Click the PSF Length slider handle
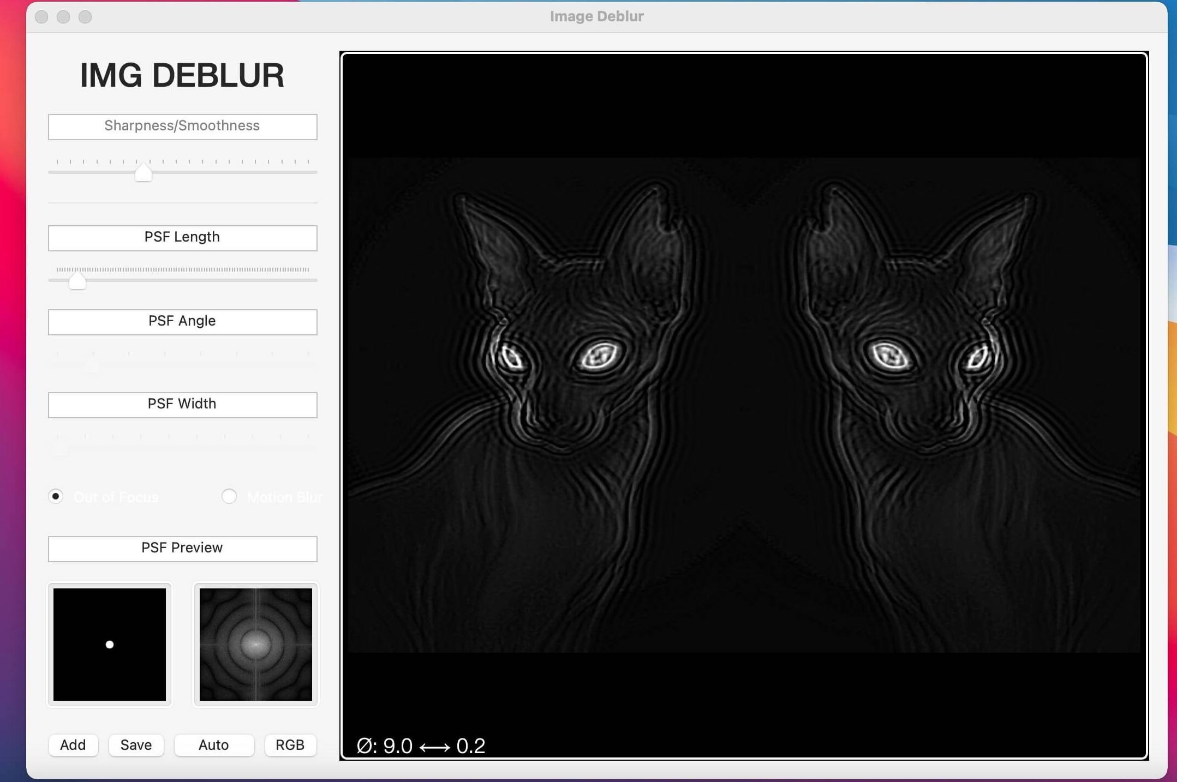The height and width of the screenshot is (782, 1177). [77, 281]
